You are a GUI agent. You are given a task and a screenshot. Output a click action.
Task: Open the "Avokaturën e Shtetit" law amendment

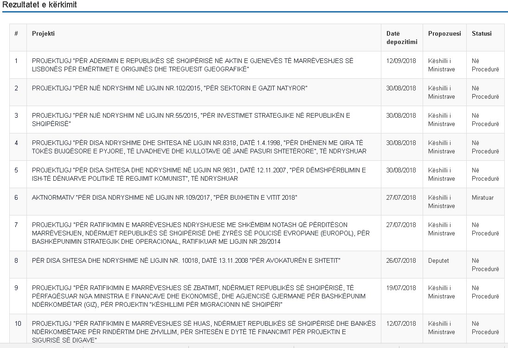coord(186,260)
